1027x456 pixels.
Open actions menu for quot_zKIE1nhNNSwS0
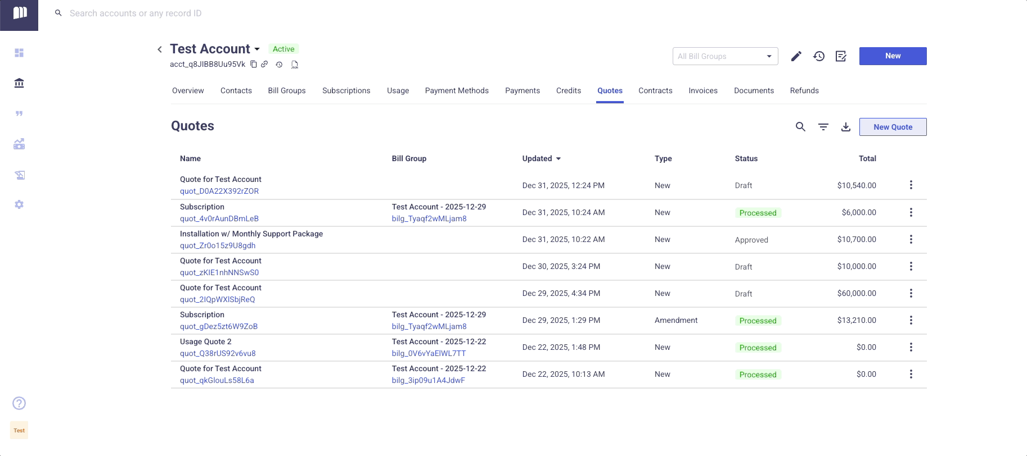(911, 266)
